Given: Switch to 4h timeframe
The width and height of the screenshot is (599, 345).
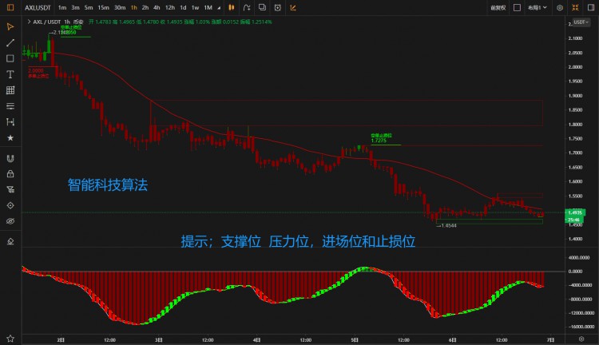Looking at the screenshot, I should coord(157,8).
